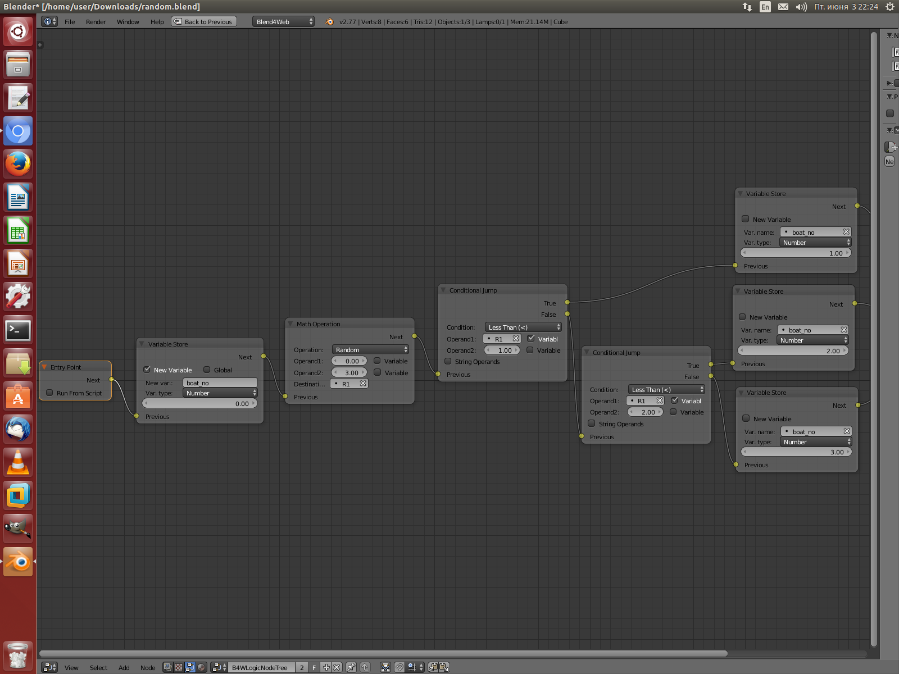Open the Operation dropdown showing Random

(370, 349)
